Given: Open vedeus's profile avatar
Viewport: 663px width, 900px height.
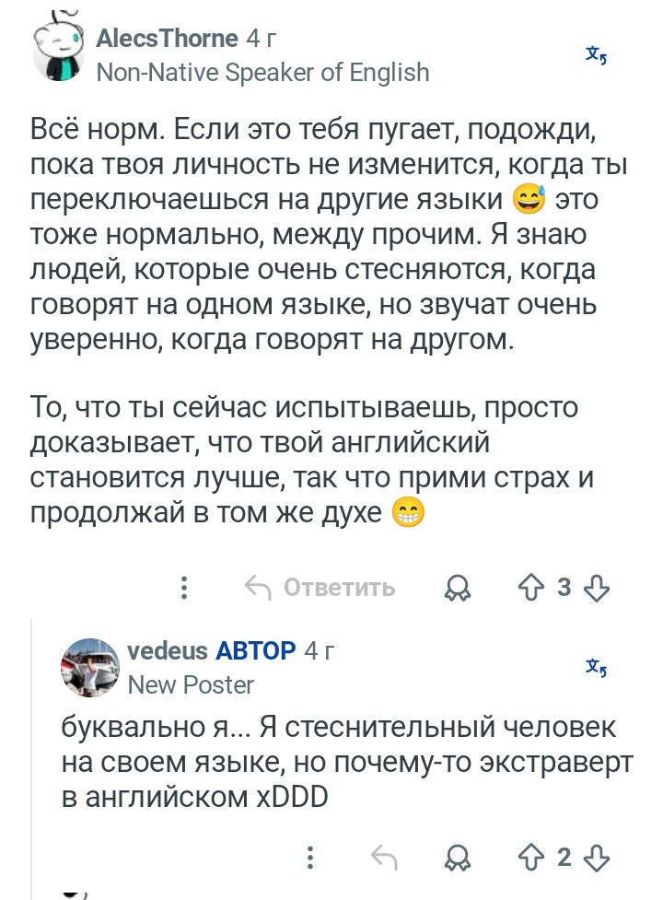Looking at the screenshot, I should click(90, 668).
